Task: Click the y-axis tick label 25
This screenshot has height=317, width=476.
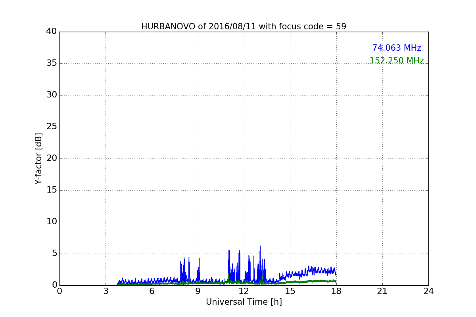Action: 52,127
